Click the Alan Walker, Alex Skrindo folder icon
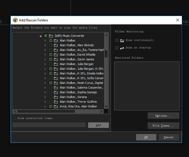The image size is (189, 157). [x=56, y=45]
